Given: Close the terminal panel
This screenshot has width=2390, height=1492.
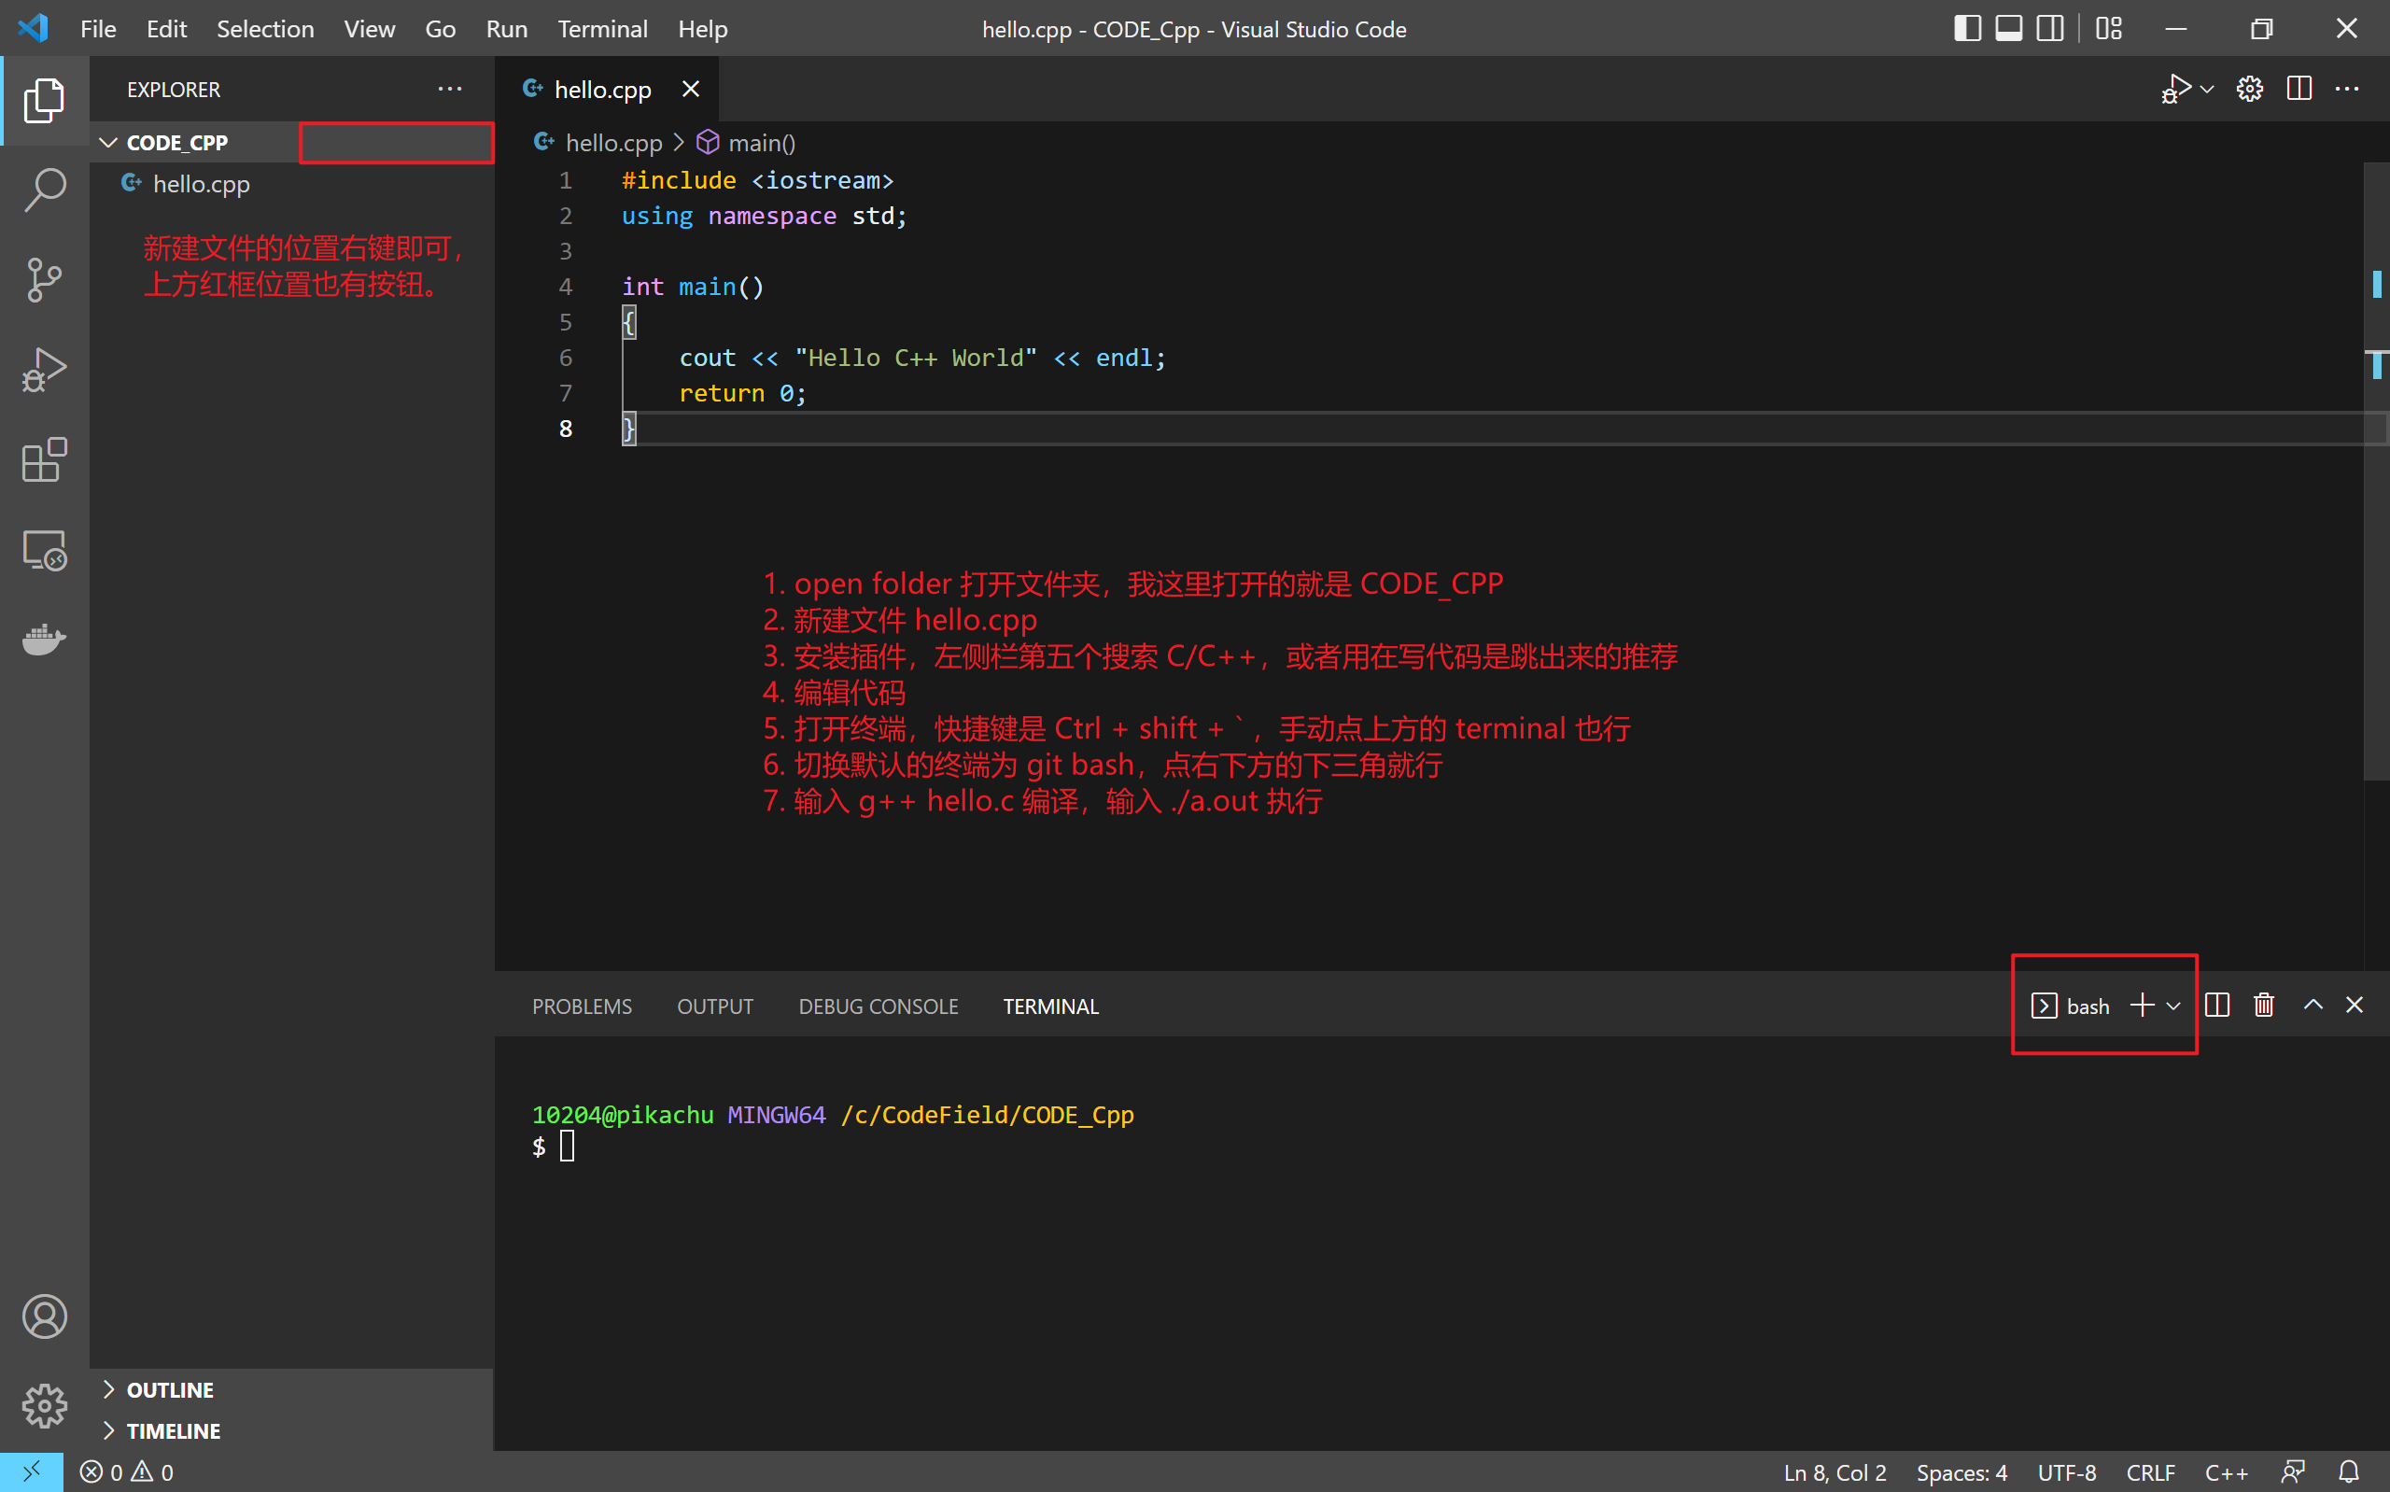Looking at the screenshot, I should 2355,1005.
